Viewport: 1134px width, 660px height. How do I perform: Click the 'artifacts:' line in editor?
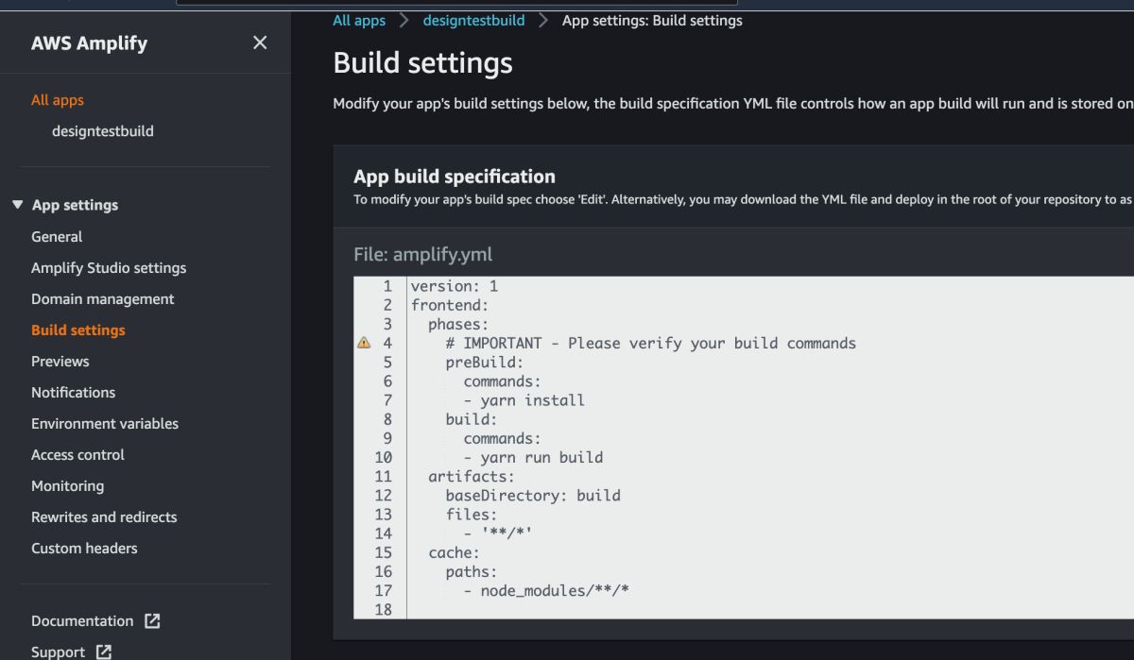pos(472,476)
